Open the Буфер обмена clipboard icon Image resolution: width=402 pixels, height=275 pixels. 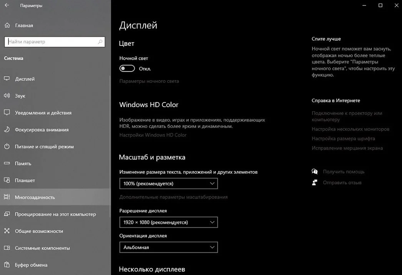point(7,265)
